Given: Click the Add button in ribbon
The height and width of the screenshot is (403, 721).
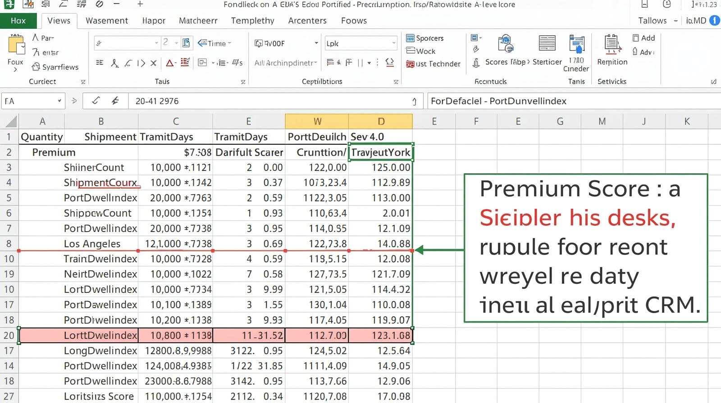Looking at the screenshot, I should click(643, 38).
